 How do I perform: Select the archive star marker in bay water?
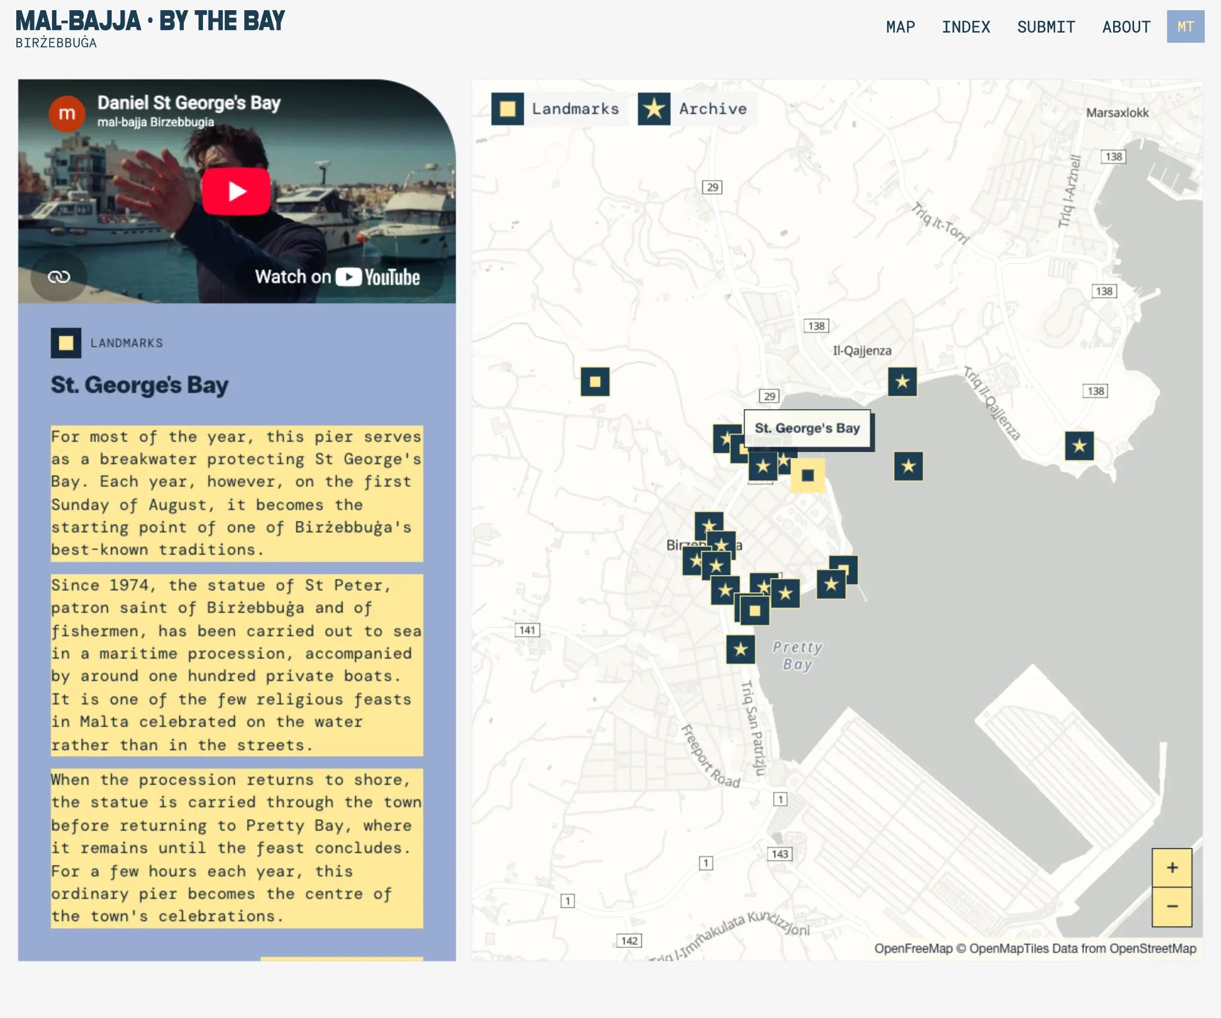(908, 466)
